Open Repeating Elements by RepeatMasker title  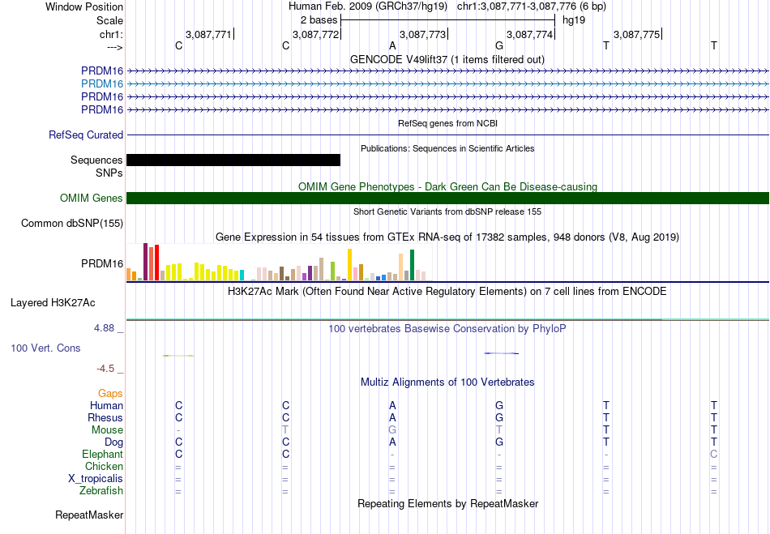tap(447, 503)
